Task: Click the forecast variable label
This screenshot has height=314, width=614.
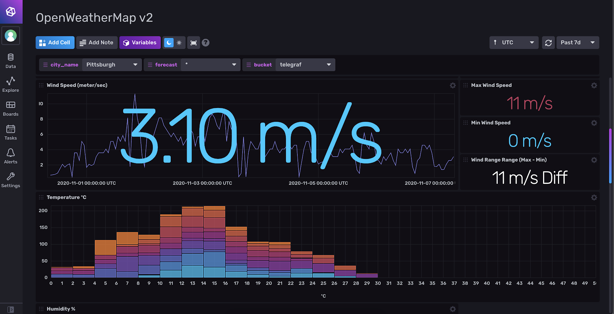Action: [162, 65]
